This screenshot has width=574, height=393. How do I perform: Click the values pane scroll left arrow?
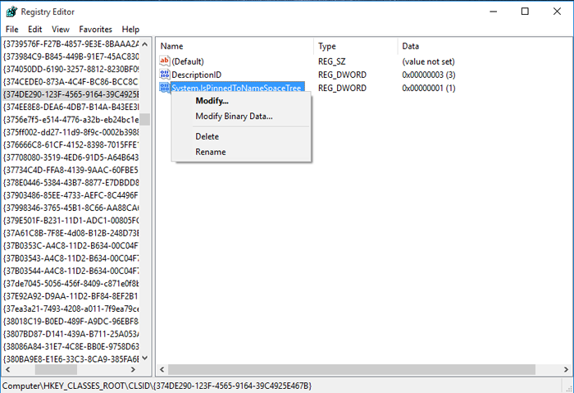[162, 369]
